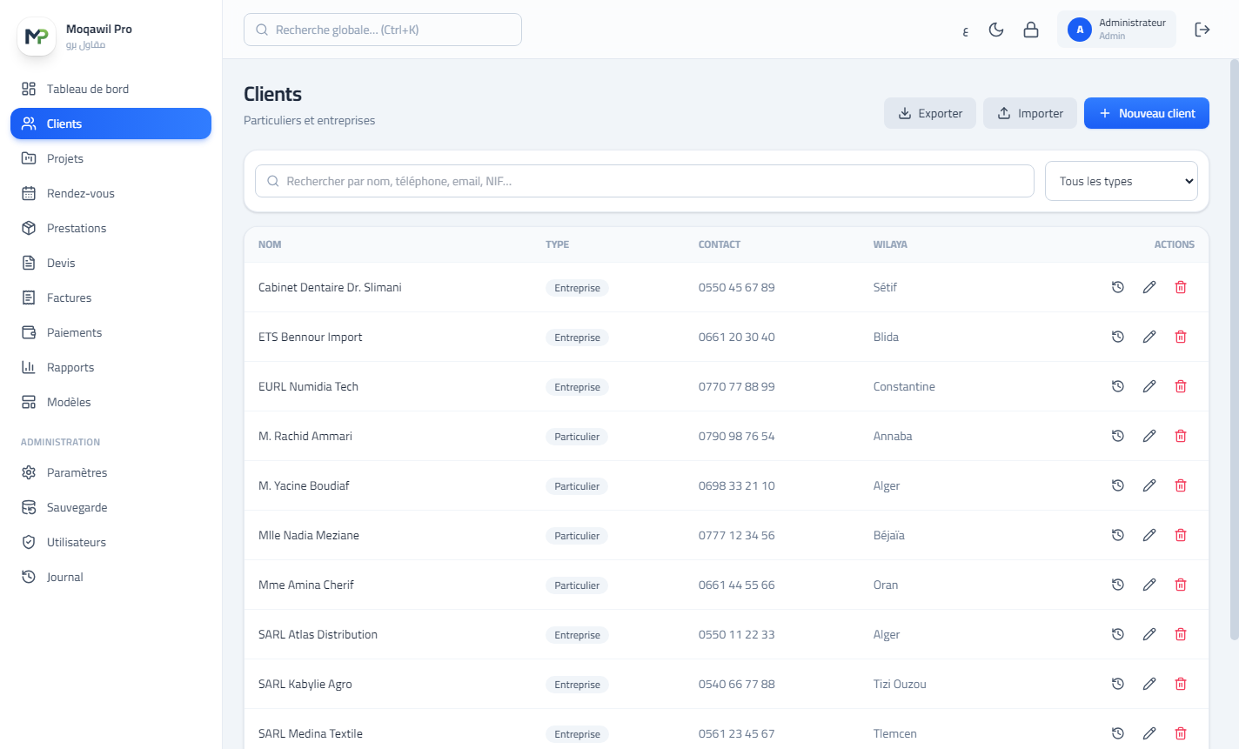View history of Mlle Nadia Meziane
Image resolution: width=1239 pixels, height=749 pixels.
pos(1118,535)
